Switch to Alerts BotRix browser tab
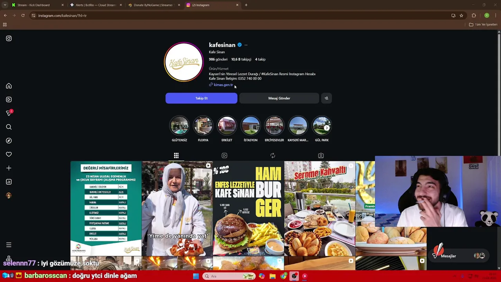 (96, 5)
